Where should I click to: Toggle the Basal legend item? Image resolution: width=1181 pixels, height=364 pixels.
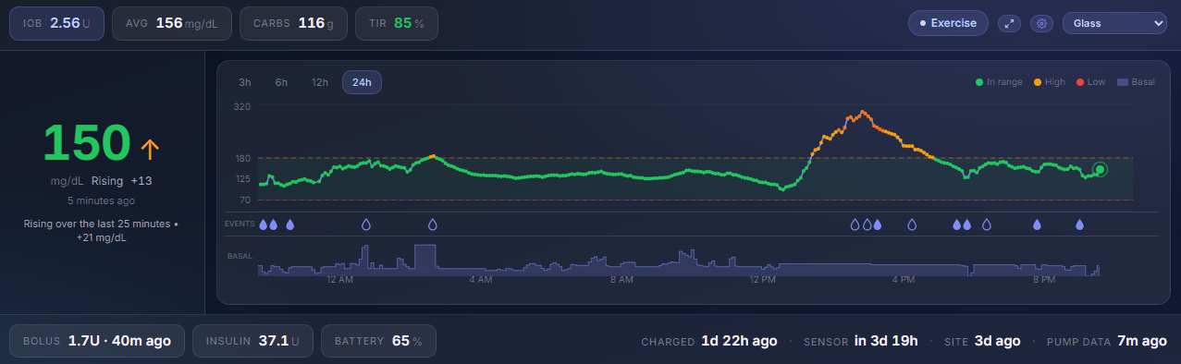[1137, 82]
